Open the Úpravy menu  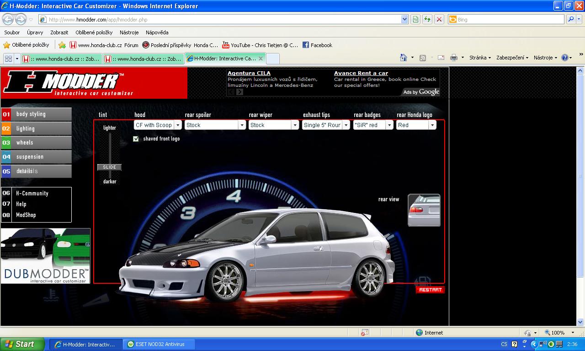coord(35,32)
